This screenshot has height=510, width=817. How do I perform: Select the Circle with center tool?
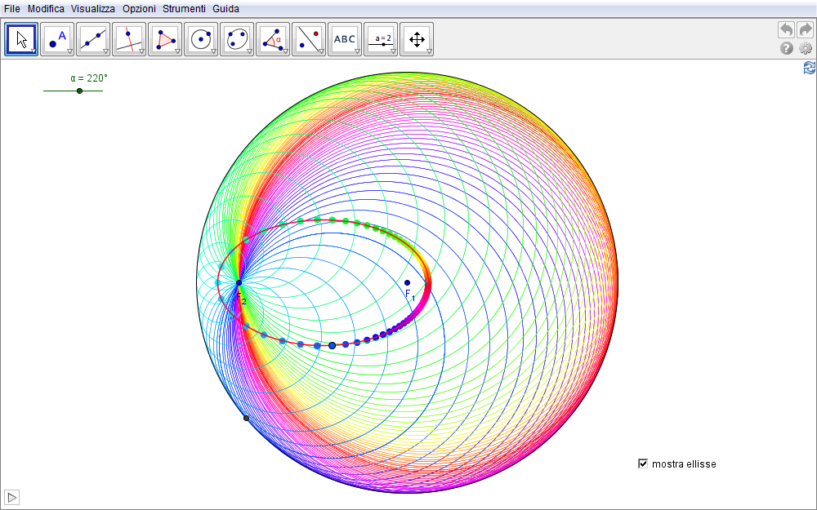click(x=201, y=38)
